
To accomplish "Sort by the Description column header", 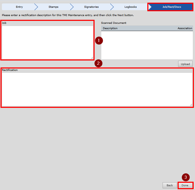I will (110, 28).
